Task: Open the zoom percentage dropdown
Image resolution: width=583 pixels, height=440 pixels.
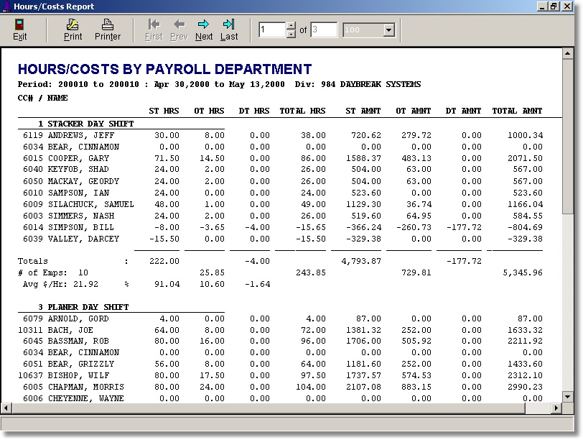Action: [x=389, y=29]
